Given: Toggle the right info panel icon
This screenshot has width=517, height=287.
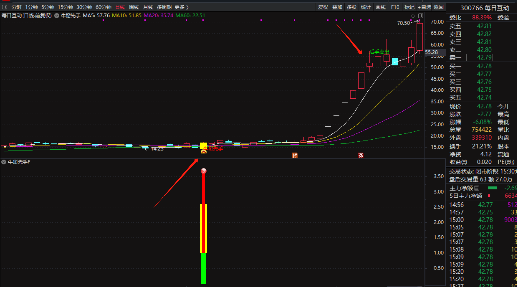Looking at the screenshot, I should pyautogui.click(x=421, y=16).
